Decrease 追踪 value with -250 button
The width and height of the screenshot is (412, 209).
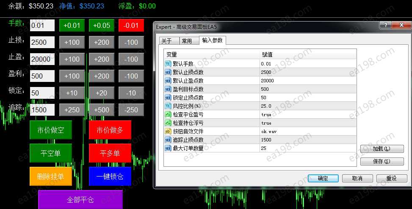point(131,110)
